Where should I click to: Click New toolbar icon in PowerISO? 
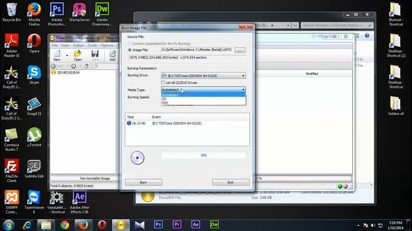[57, 56]
